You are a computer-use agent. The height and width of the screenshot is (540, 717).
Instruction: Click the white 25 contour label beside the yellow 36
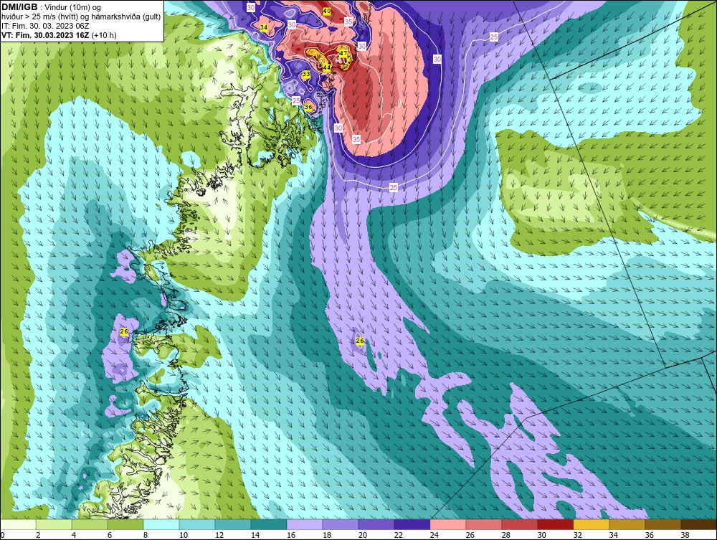tap(296, 100)
